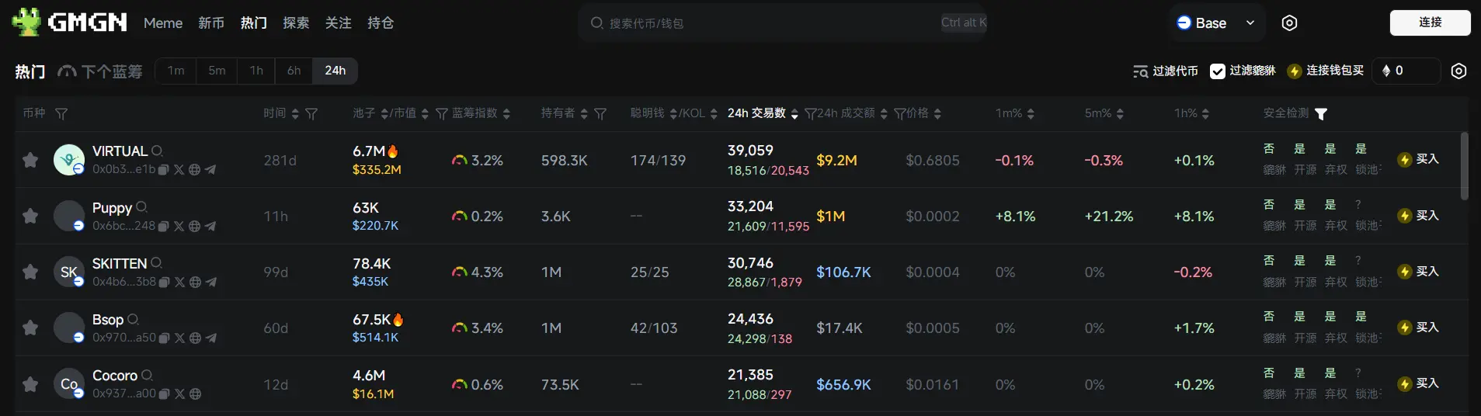The width and height of the screenshot is (1481, 416).
Task: Click 买入 for the VIRTUAL token
Action: 1418,159
